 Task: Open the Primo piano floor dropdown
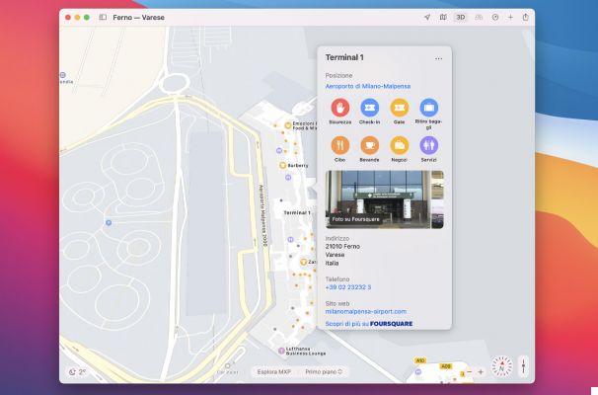coord(324,371)
